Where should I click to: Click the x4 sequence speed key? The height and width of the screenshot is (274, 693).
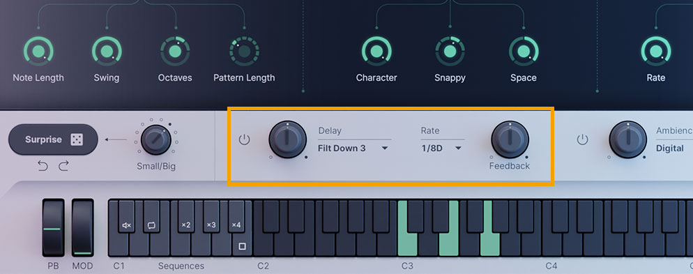pyautogui.click(x=236, y=225)
